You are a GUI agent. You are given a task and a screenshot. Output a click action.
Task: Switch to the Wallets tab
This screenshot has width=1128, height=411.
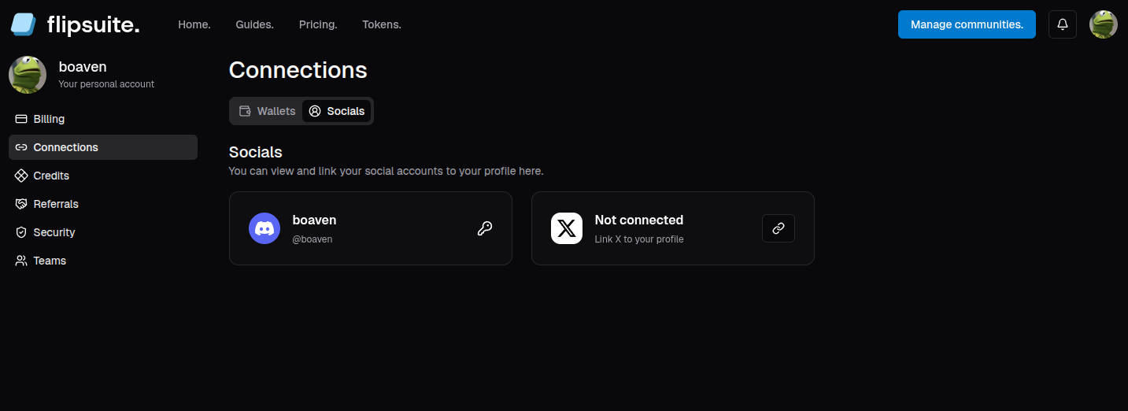[267, 111]
